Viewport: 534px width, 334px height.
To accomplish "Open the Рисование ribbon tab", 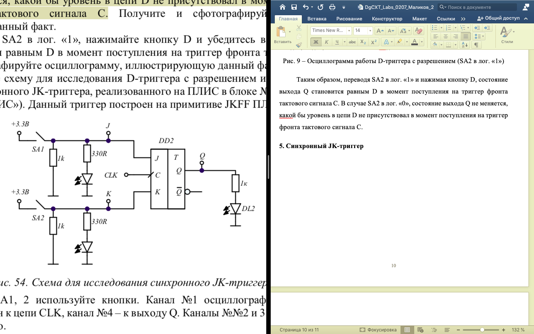I will 349,19.
